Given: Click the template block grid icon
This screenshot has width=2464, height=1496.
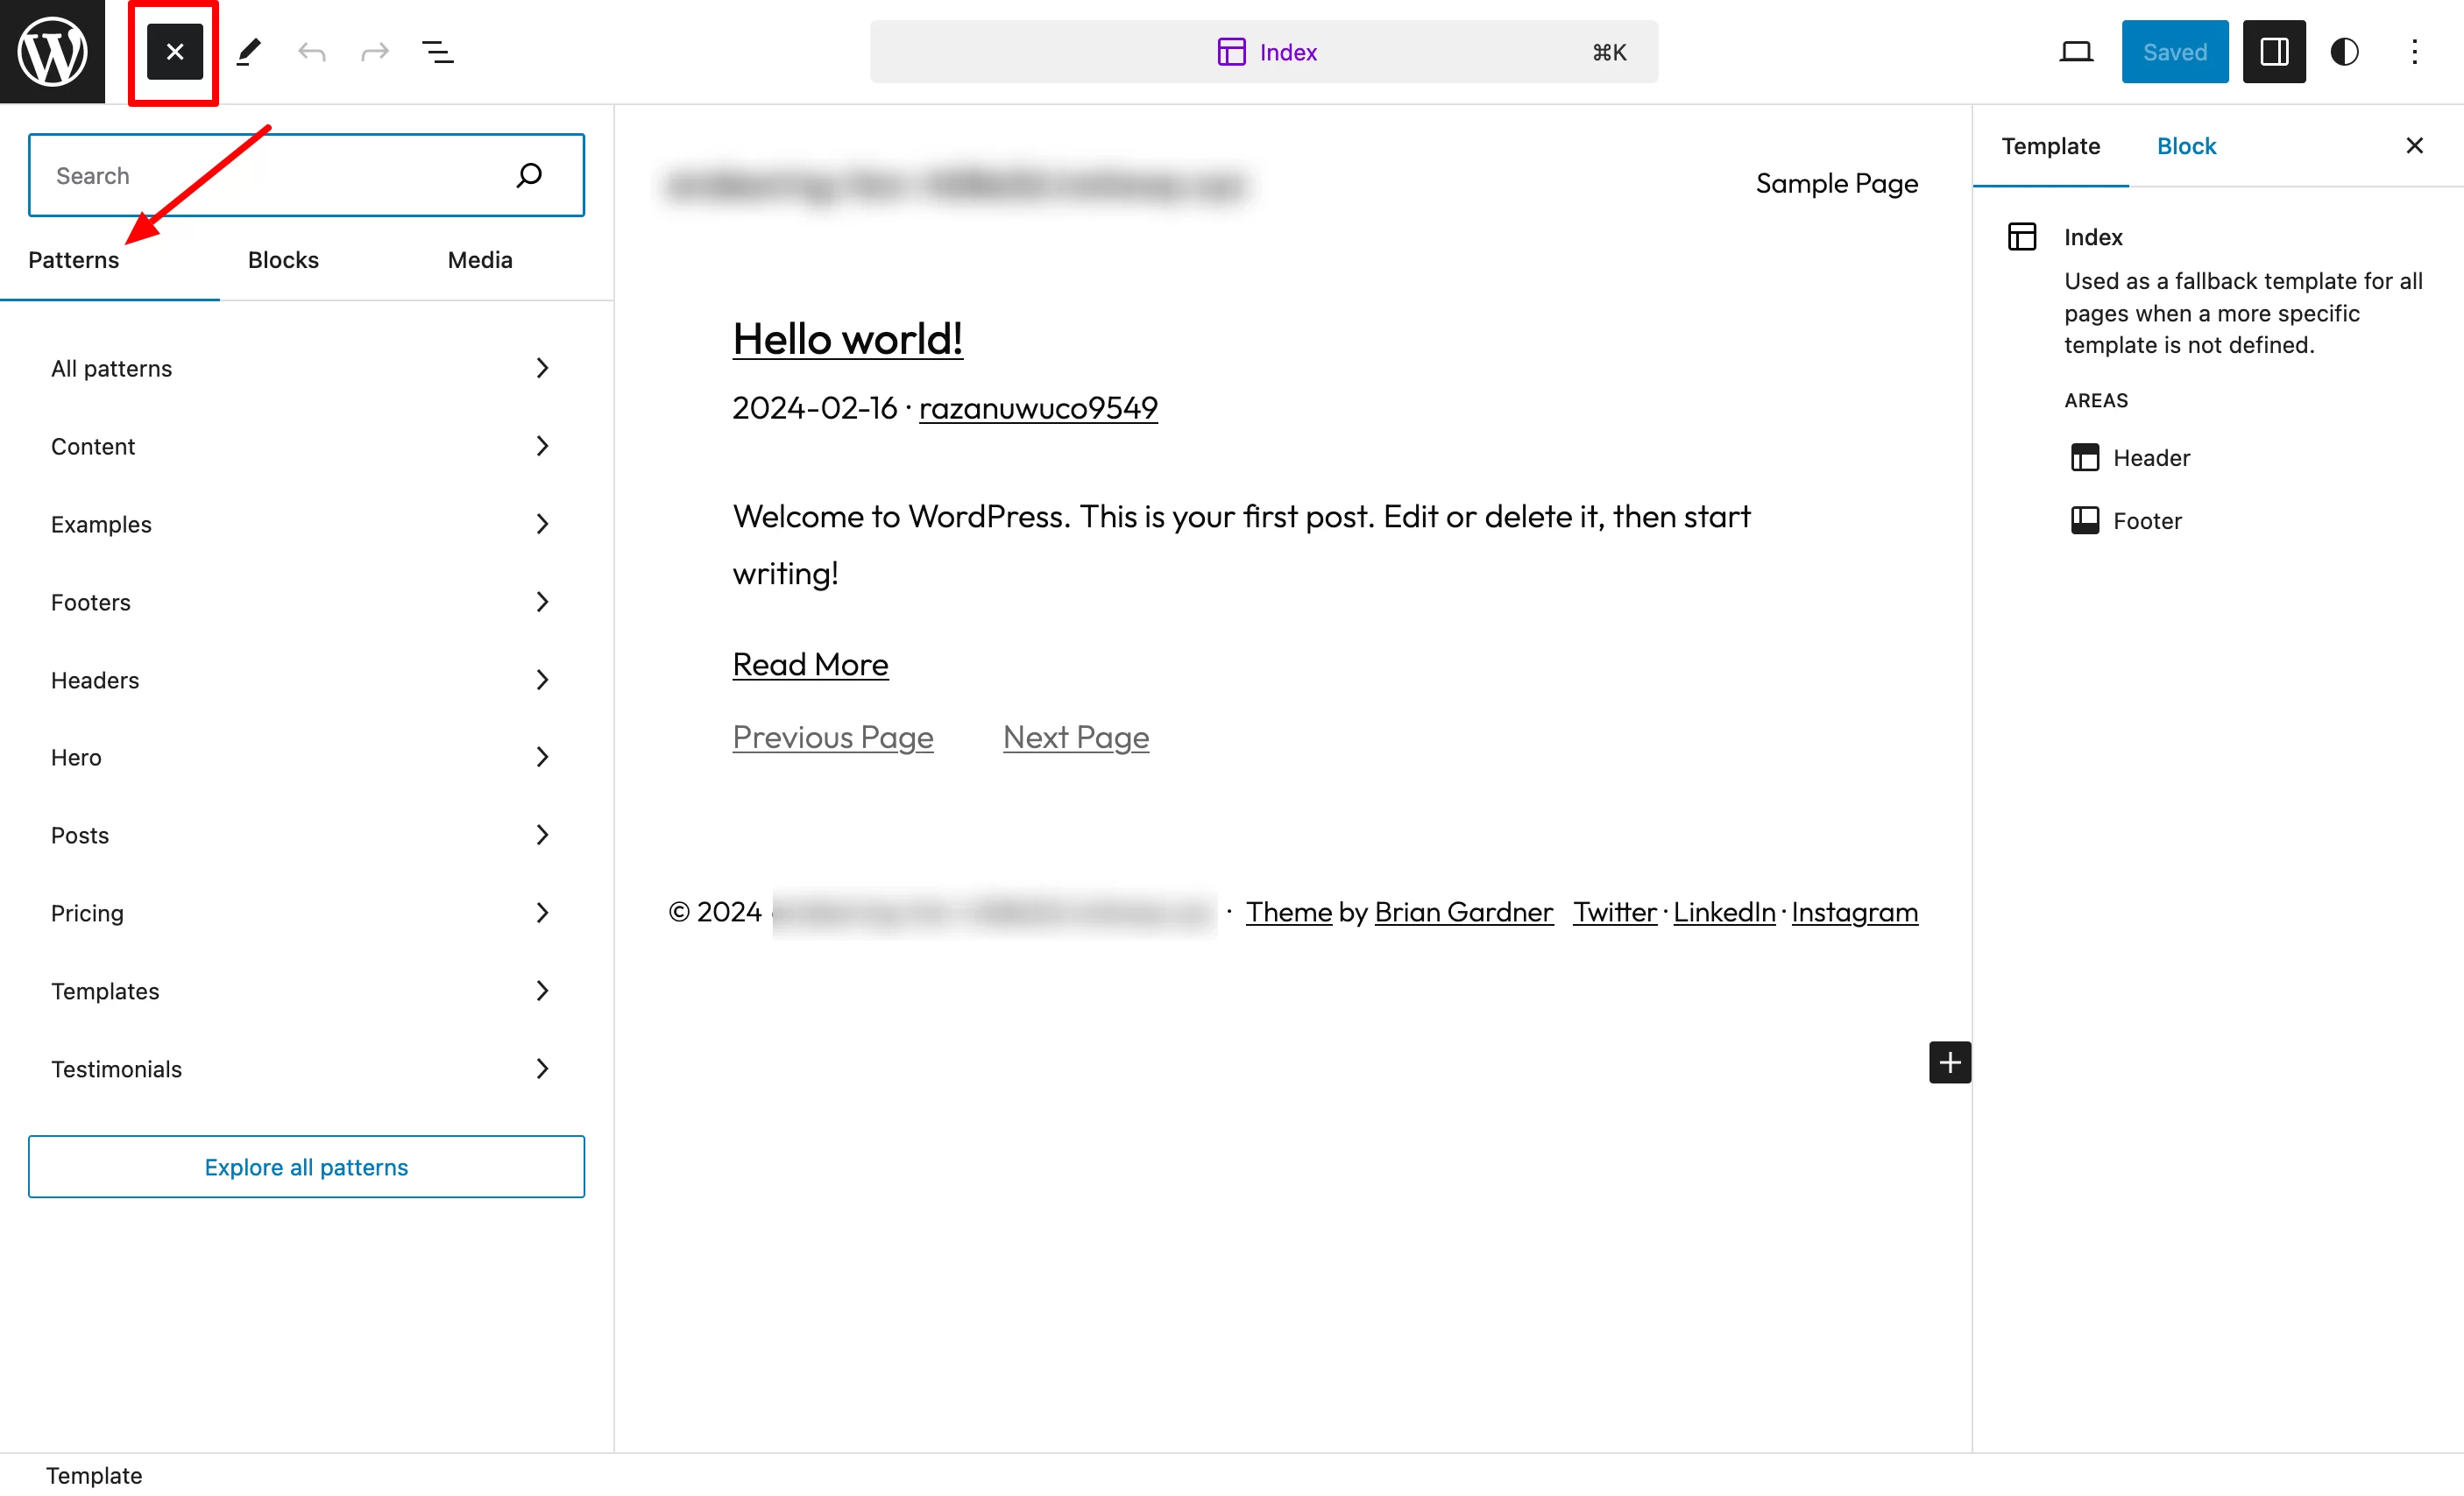Looking at the screenshot, I should click(2021, 236).
